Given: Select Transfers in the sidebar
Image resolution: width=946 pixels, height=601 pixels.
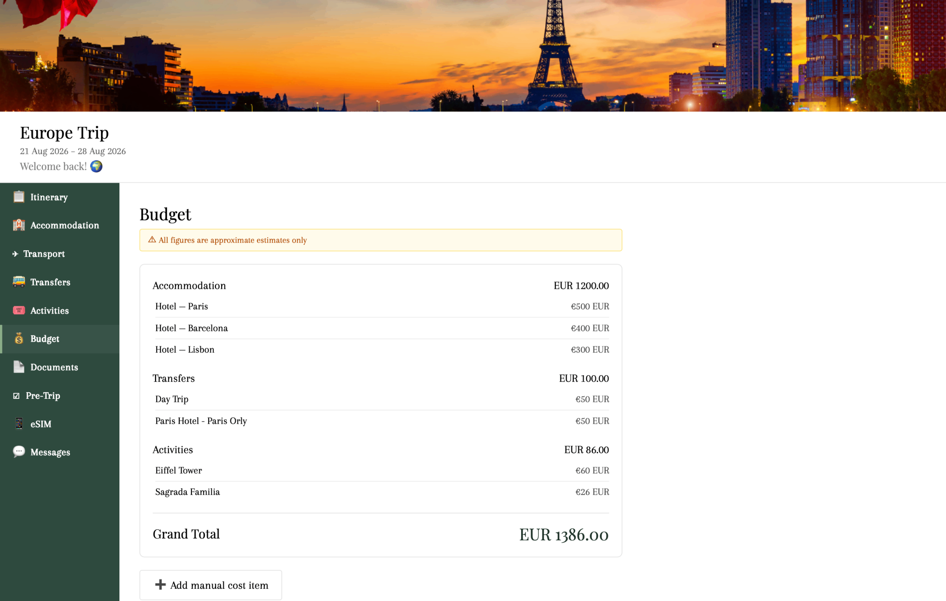Looking at the screenshot, I should [x=60, y=282].
